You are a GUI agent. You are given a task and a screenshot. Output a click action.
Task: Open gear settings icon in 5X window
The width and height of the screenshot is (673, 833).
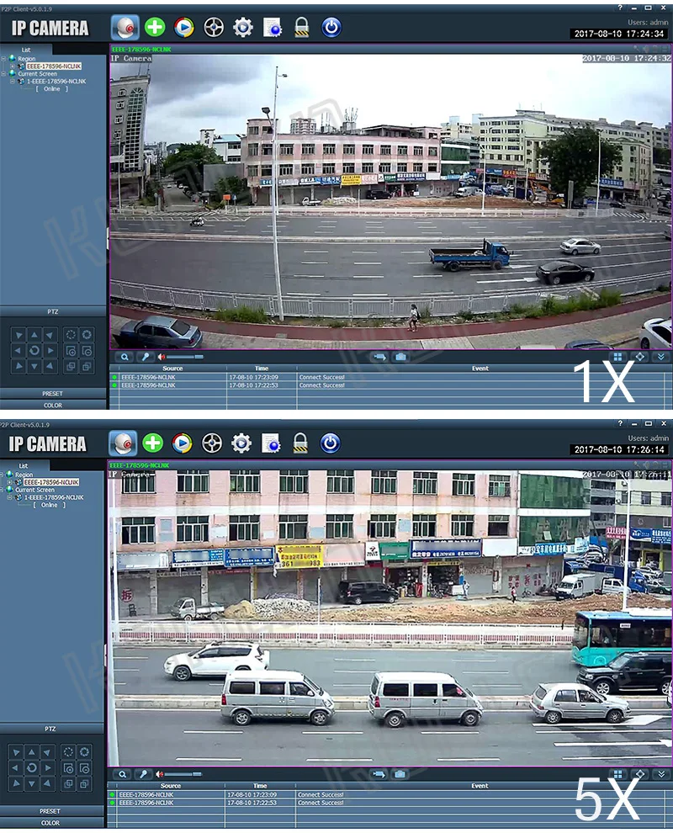(241, 443)
